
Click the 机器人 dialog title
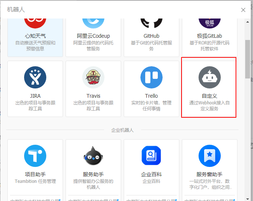coord(16,10)
